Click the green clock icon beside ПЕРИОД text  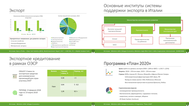(x=15, y=92)
